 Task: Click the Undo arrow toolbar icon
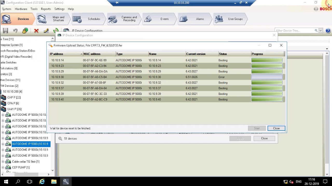[15, 31]
